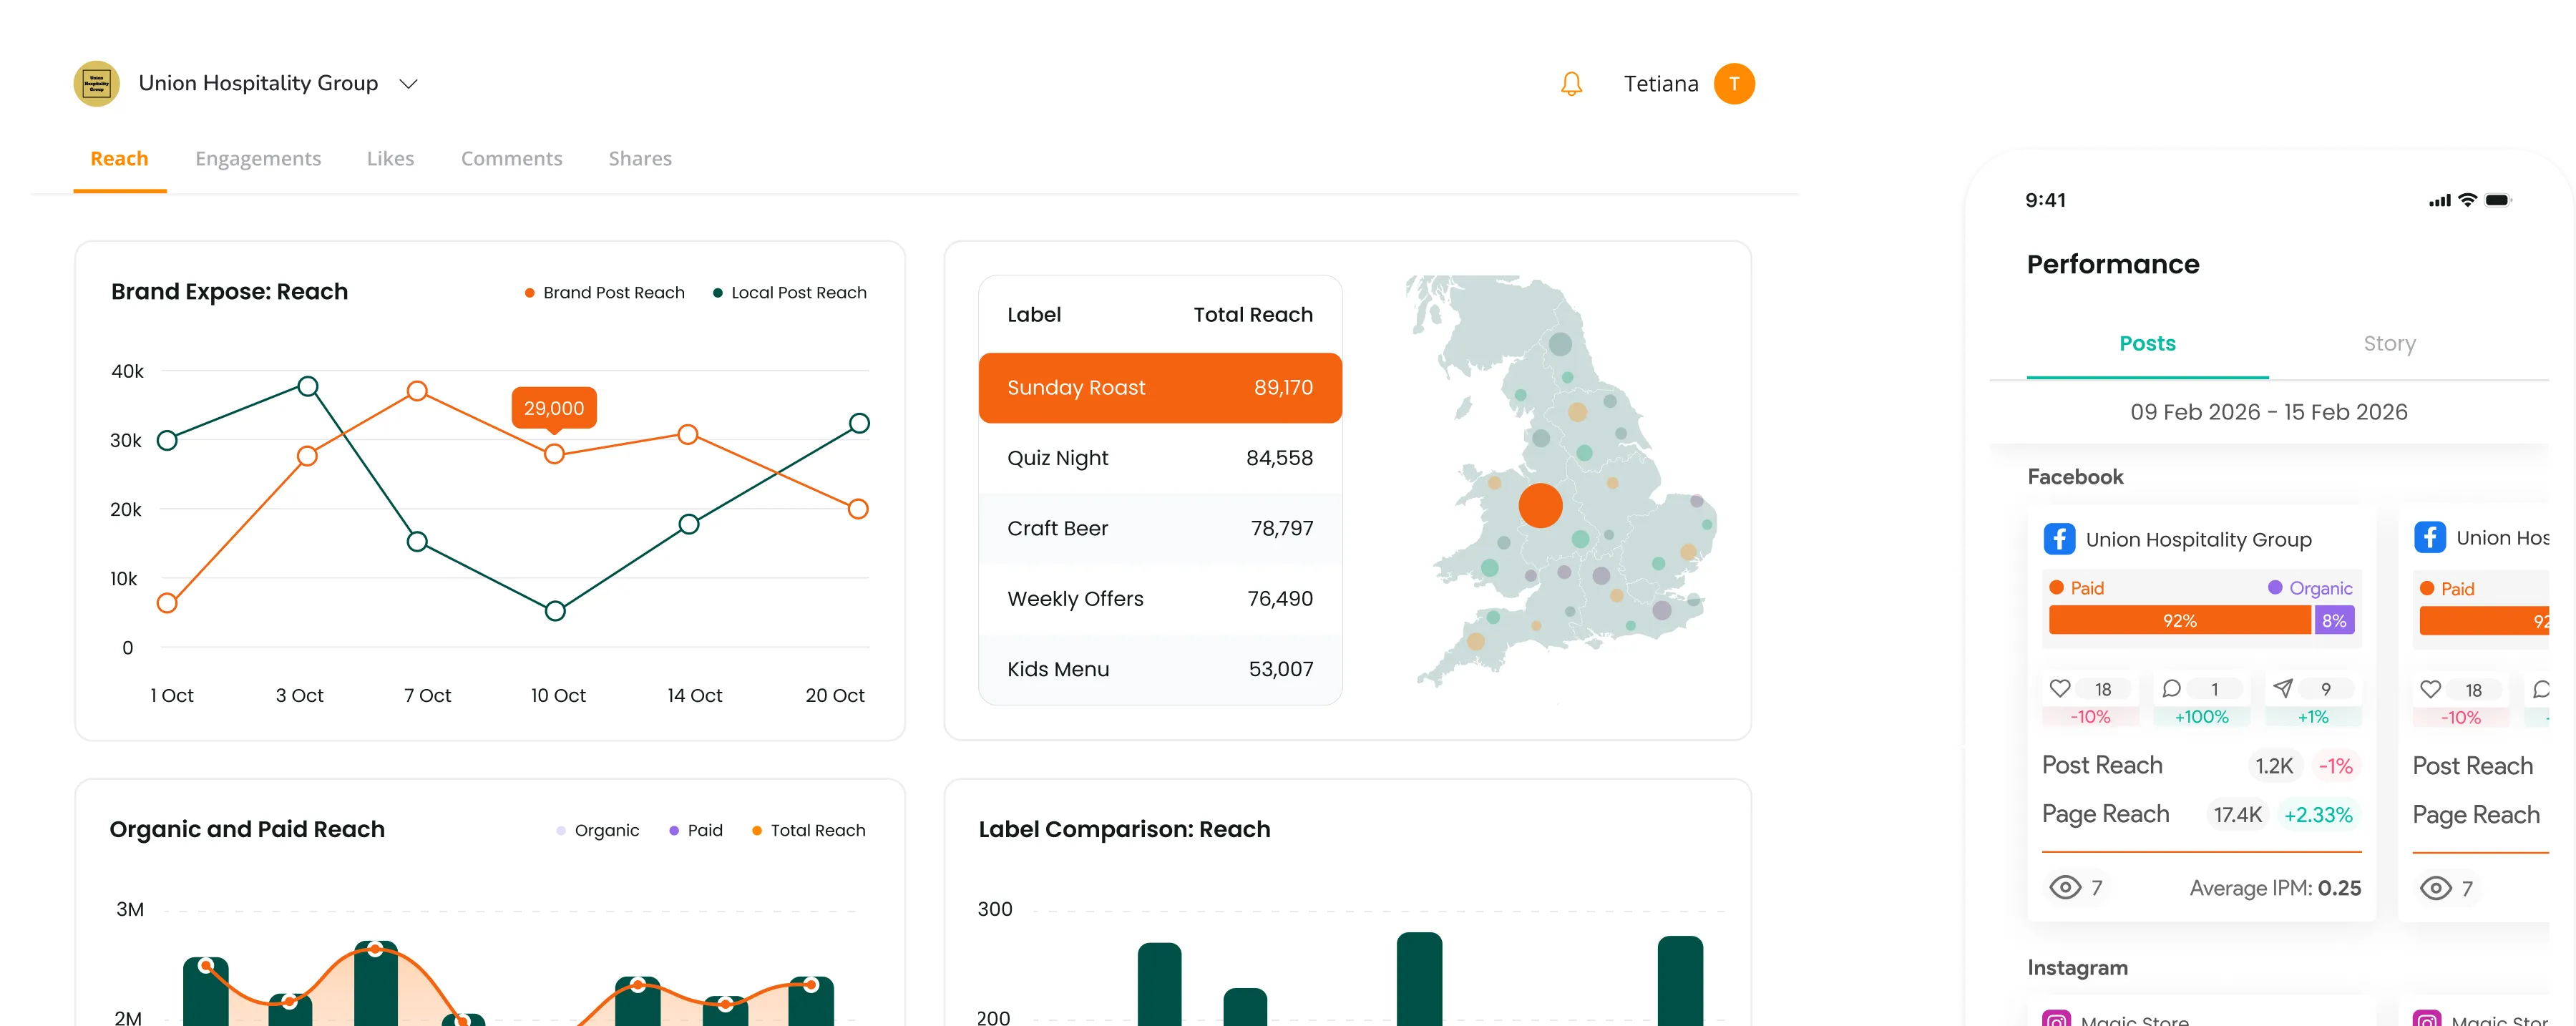Screen dimensions: 2576x1026
Task: Click the heart likes icon showing 18
Action: 2060,689
